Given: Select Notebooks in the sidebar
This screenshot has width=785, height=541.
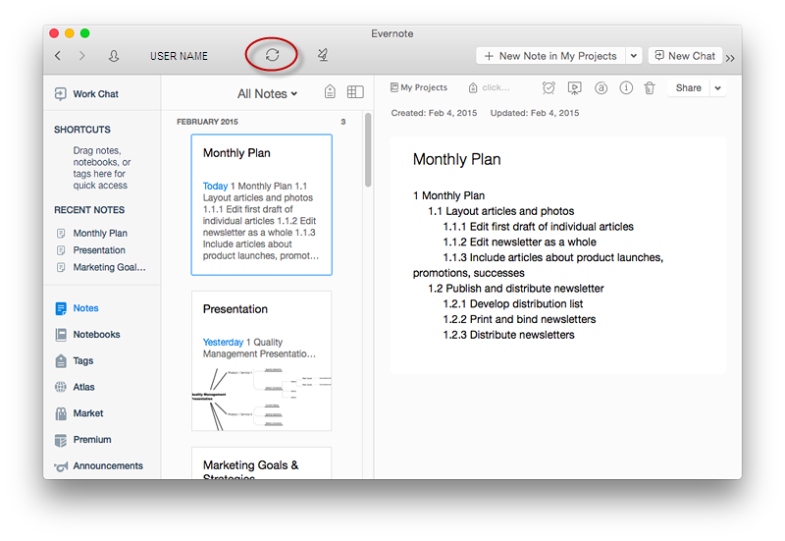Looking at the screenshot, I should click(96, 334).
